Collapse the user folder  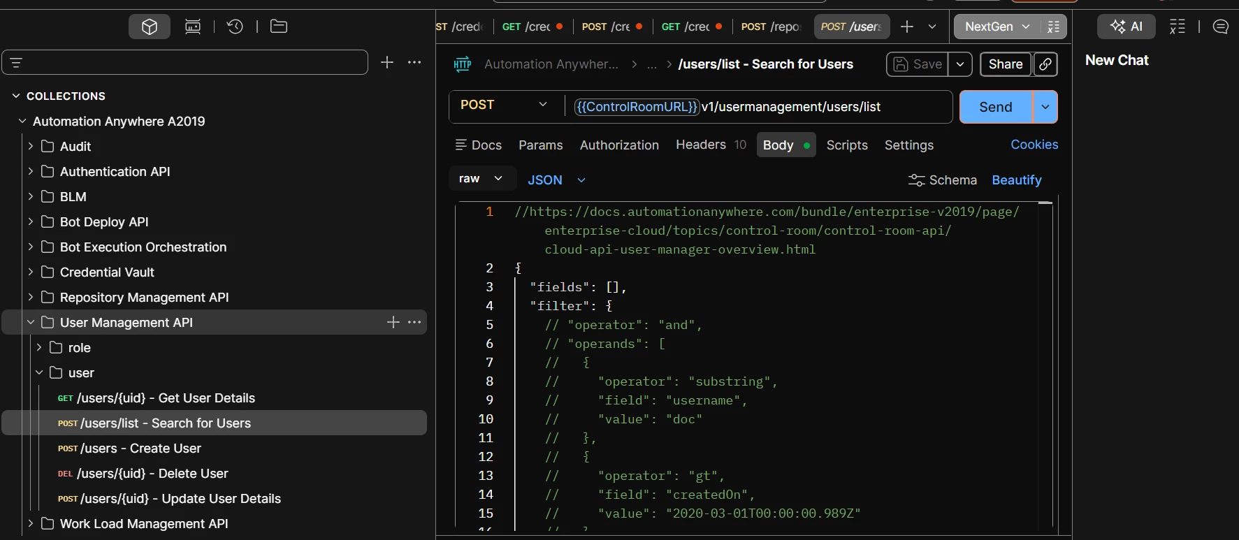point(39,372)
